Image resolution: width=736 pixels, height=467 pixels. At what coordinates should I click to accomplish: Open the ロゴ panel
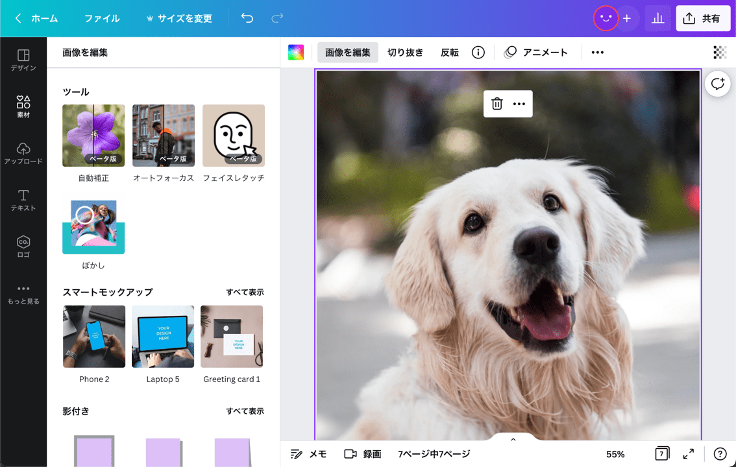click(x=23, y=246)
